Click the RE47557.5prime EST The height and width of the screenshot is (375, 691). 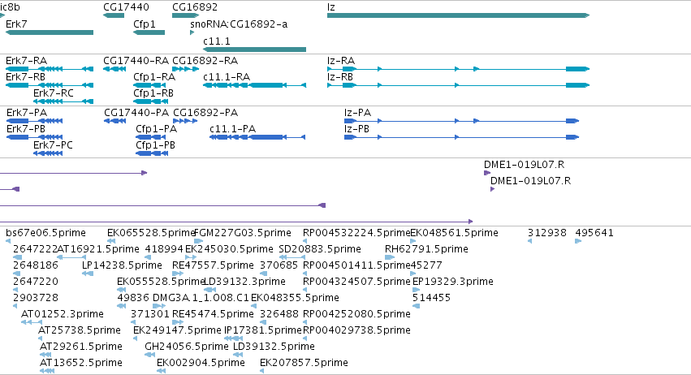(178, 274)
